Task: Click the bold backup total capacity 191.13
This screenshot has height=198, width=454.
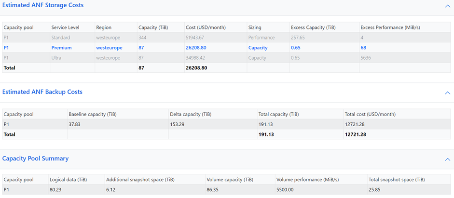Action: pos(266,134)
